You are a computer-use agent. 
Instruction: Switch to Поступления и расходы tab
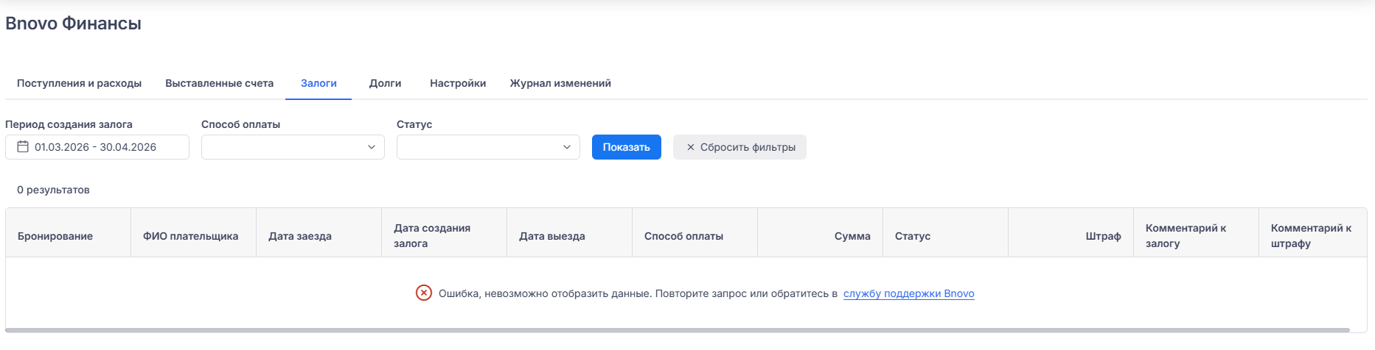79,83
